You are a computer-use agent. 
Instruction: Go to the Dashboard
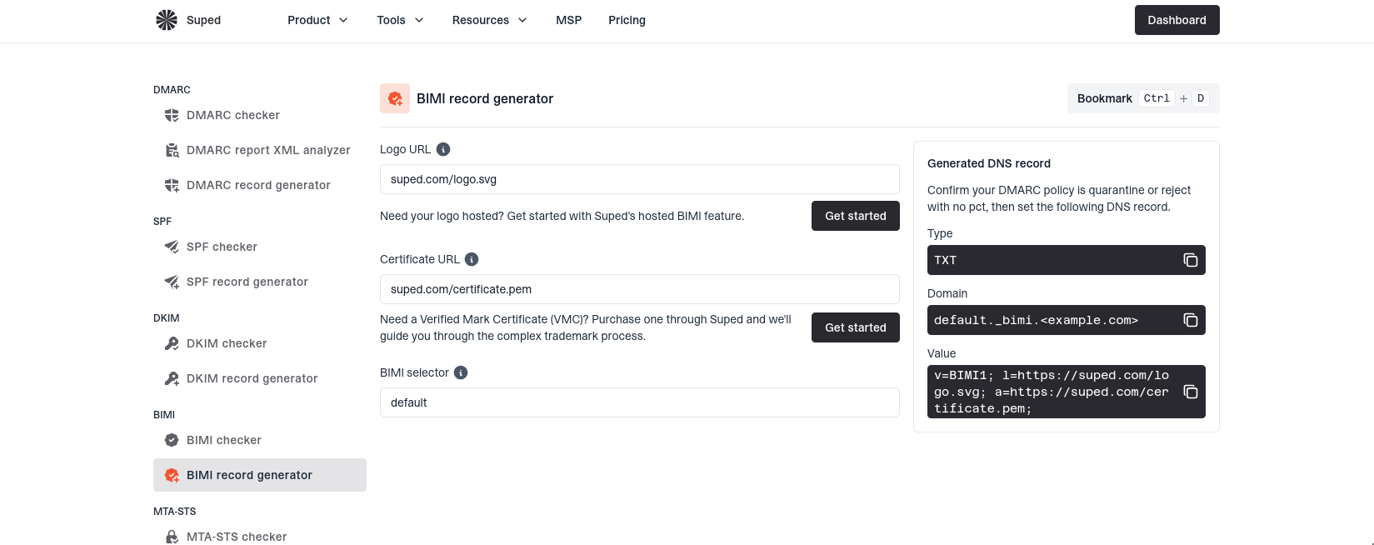pos(1177,20)
